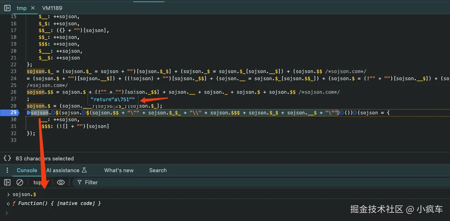Open the top execution context dropdown
Viewport: 450px width, 221px height.
click(37, 182)
